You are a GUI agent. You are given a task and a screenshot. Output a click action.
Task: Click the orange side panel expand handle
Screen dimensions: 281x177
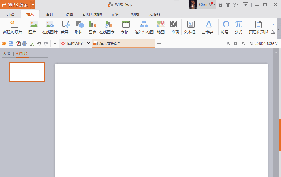tap(280, 135)
